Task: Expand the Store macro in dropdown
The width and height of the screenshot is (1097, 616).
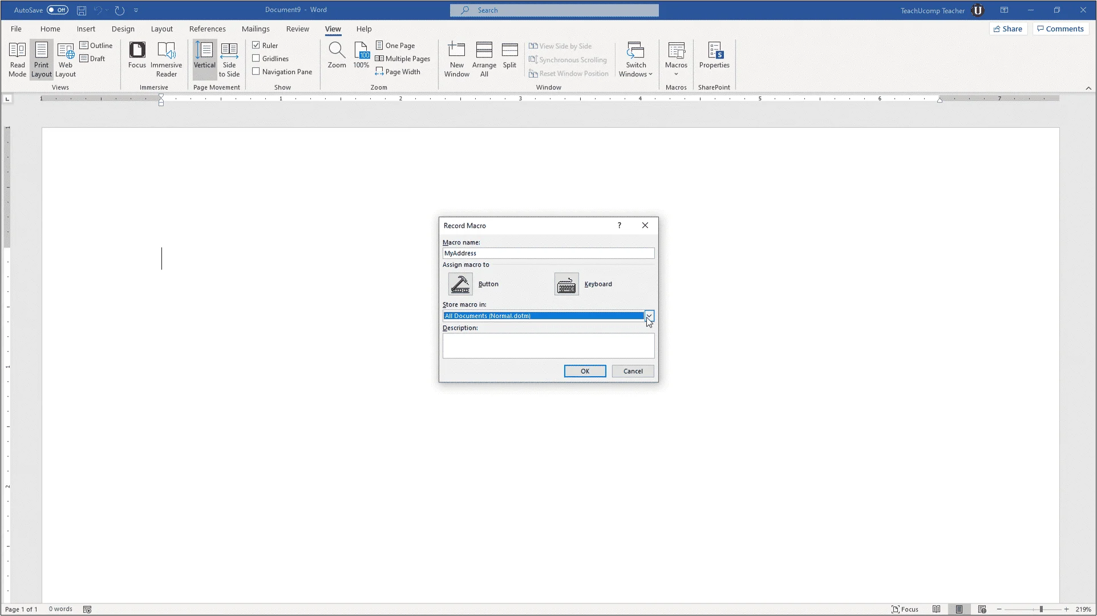Action: [649, 316]
